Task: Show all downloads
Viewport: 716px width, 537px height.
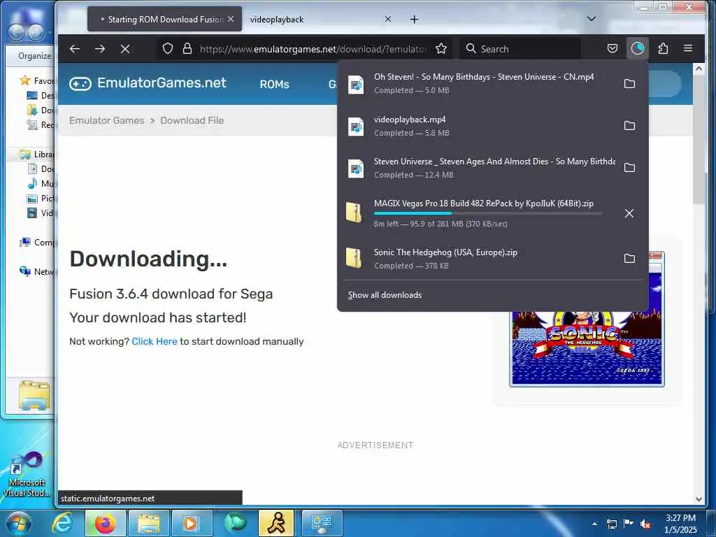Action: coord(385,295)
